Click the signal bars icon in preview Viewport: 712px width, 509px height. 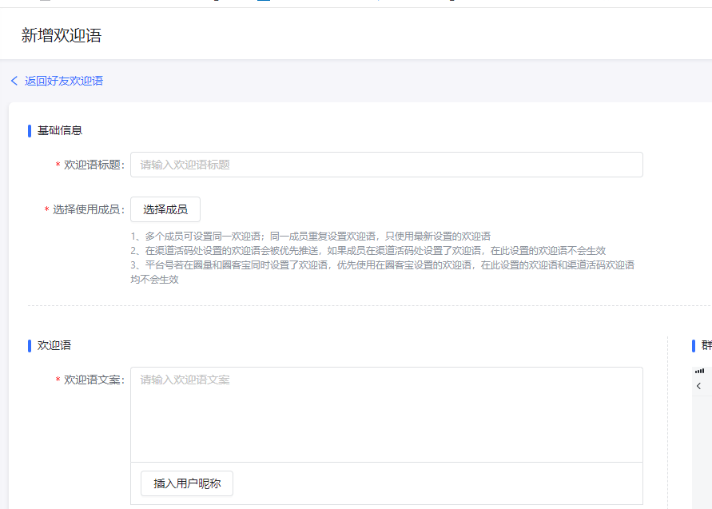pyautogui.click(x=700, y=371)
